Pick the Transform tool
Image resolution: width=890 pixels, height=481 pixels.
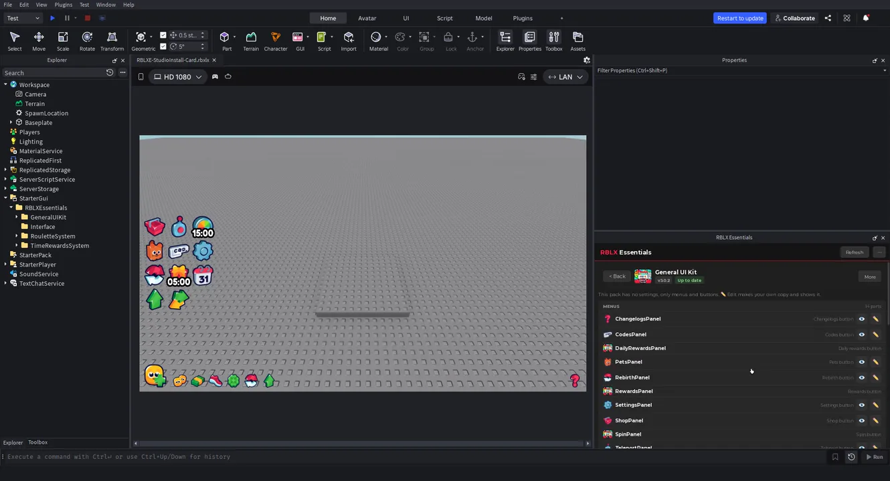(x=112, y=41)
